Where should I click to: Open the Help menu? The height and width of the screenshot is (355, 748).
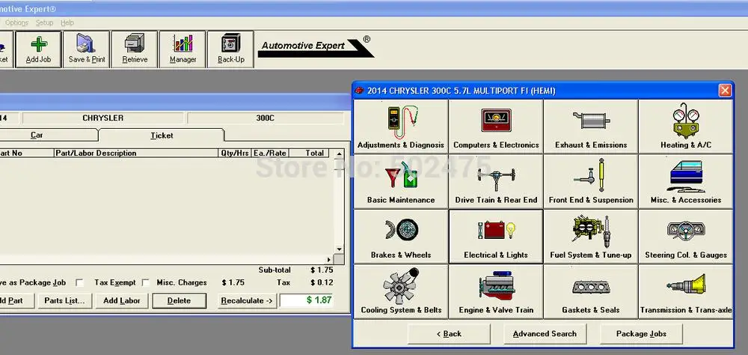point(67,22)
